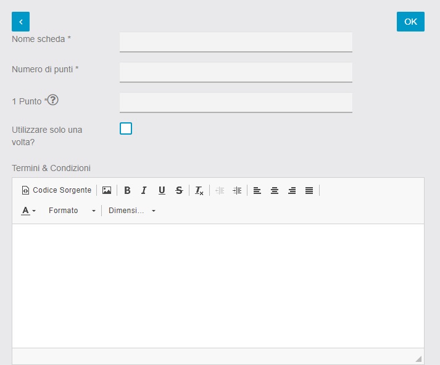Open the Formato dropdown
Viewport: 440px width, 365px height.
(72, 211)
